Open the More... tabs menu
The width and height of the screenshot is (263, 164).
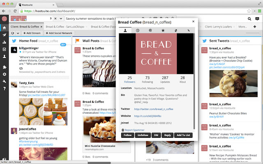[x=242, y=27]
